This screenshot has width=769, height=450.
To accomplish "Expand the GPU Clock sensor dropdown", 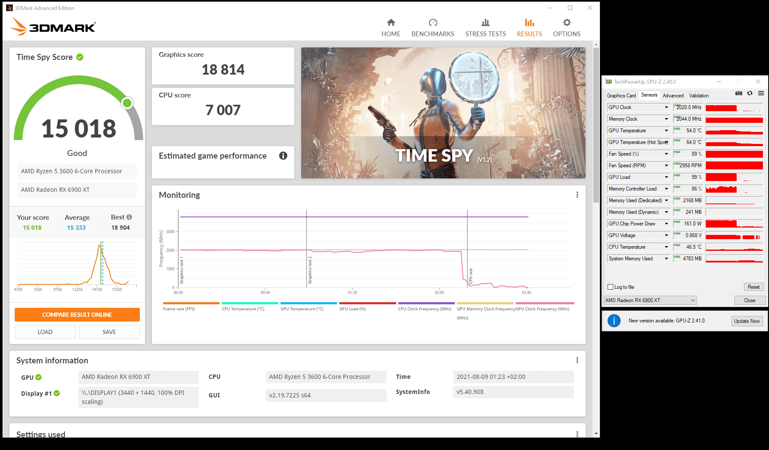I will click(x=666, y=107).
